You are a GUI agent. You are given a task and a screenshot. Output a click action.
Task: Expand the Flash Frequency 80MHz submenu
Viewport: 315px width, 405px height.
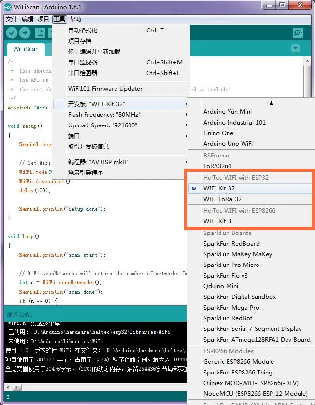[121, 115]
